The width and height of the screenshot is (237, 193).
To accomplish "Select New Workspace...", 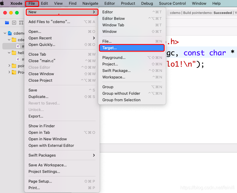I will (x=132, y=77).
